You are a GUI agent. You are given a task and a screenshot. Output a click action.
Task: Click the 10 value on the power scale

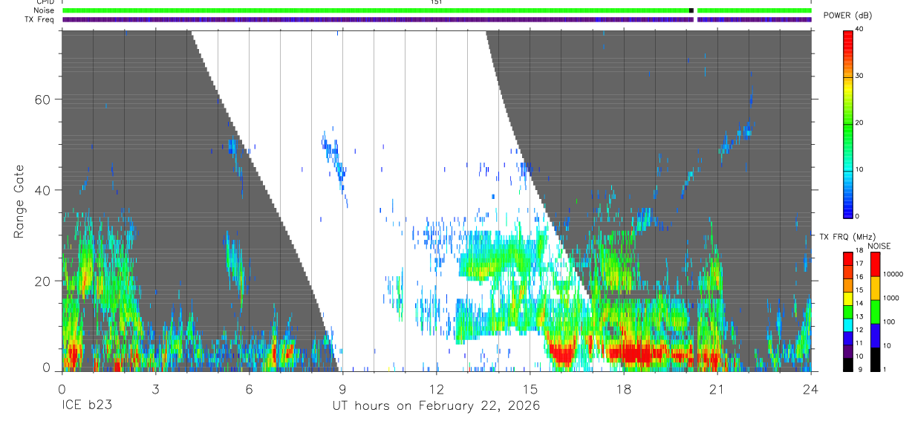[x=859, y=169]
